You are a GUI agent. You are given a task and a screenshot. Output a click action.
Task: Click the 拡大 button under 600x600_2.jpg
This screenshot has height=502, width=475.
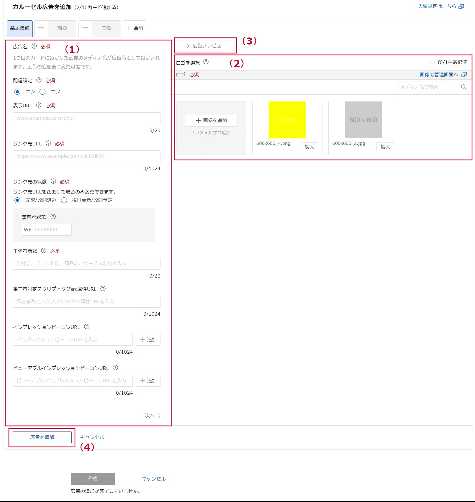385,147
